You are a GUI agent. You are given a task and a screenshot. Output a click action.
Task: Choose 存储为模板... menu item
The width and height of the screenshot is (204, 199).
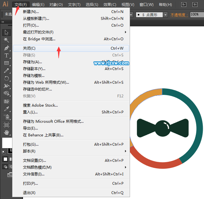(x=71, y=76)
